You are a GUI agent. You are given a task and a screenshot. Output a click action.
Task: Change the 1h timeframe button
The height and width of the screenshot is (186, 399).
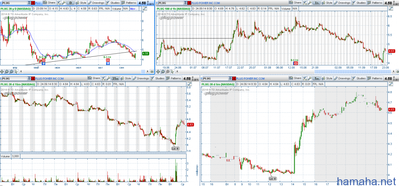click(316, 3)
